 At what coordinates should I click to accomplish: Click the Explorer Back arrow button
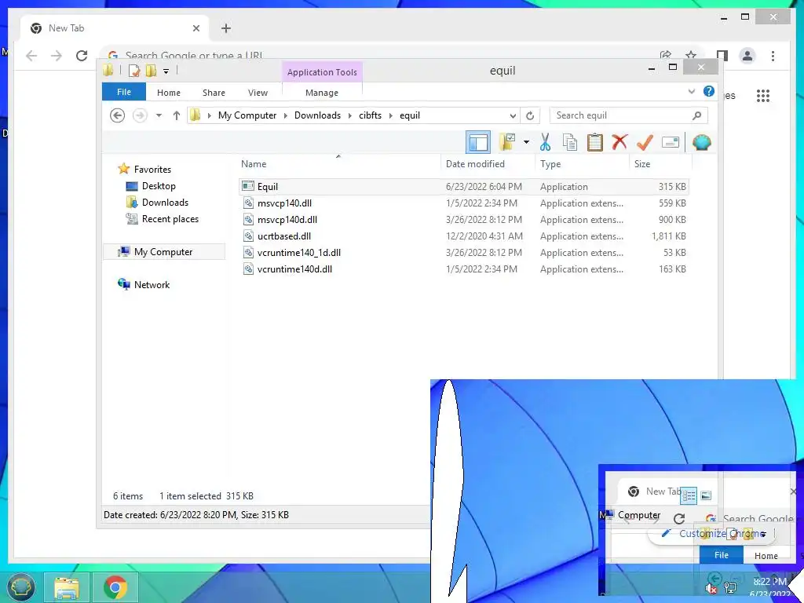[x=118, y=115]
